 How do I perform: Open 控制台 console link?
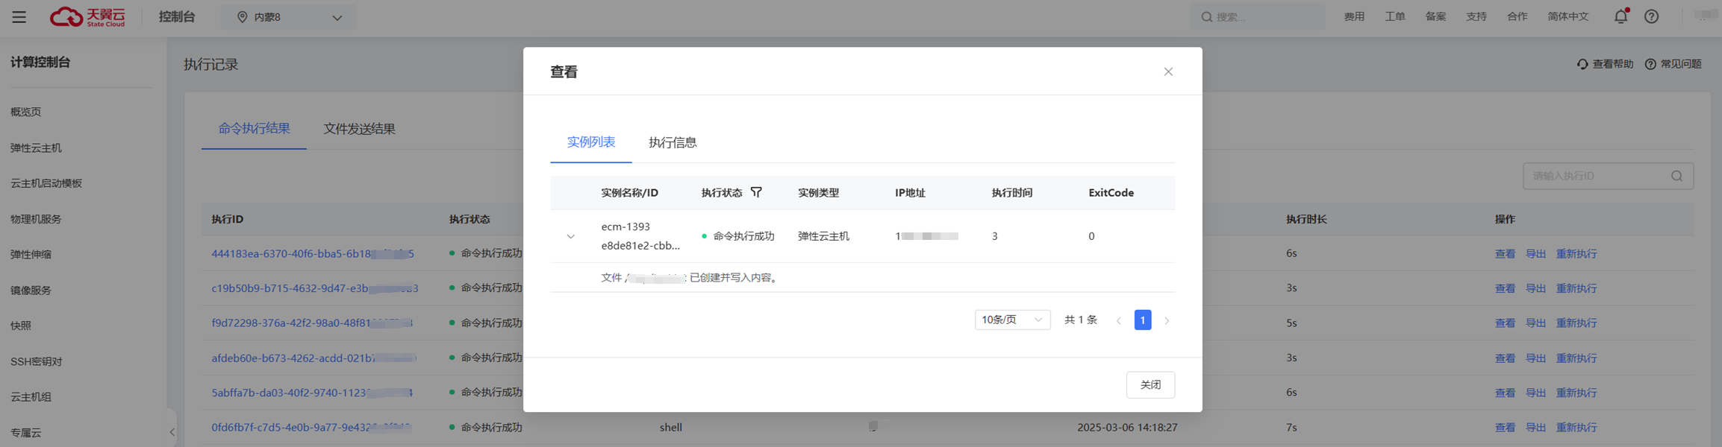[177, 16]
